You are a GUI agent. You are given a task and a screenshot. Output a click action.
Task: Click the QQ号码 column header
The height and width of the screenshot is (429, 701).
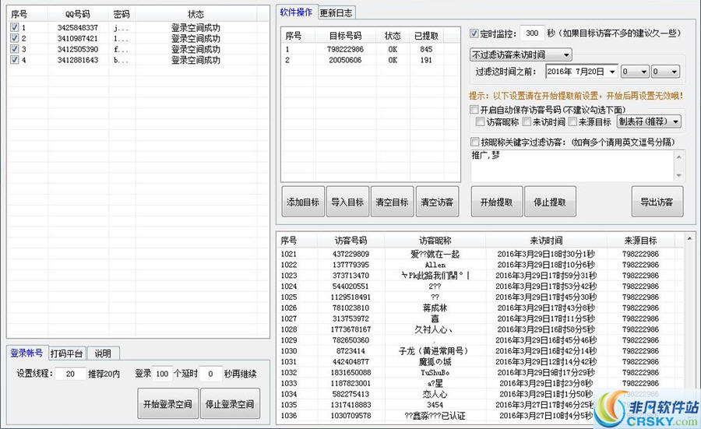[78, 14]
